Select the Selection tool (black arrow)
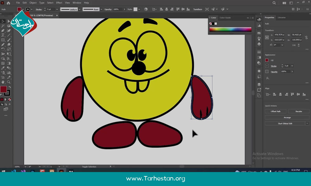 tap(3, 21)
